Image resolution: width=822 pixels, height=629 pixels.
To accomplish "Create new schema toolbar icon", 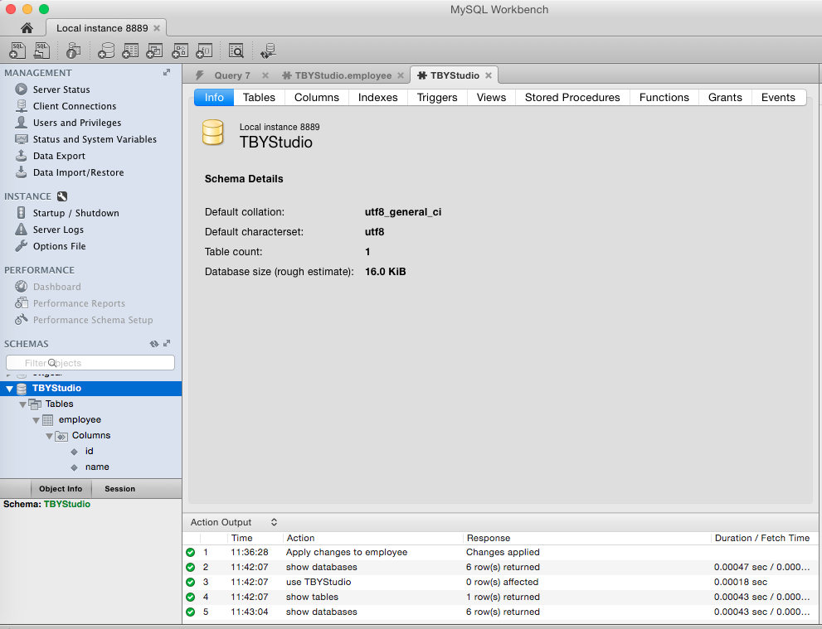I will point(106,51).
